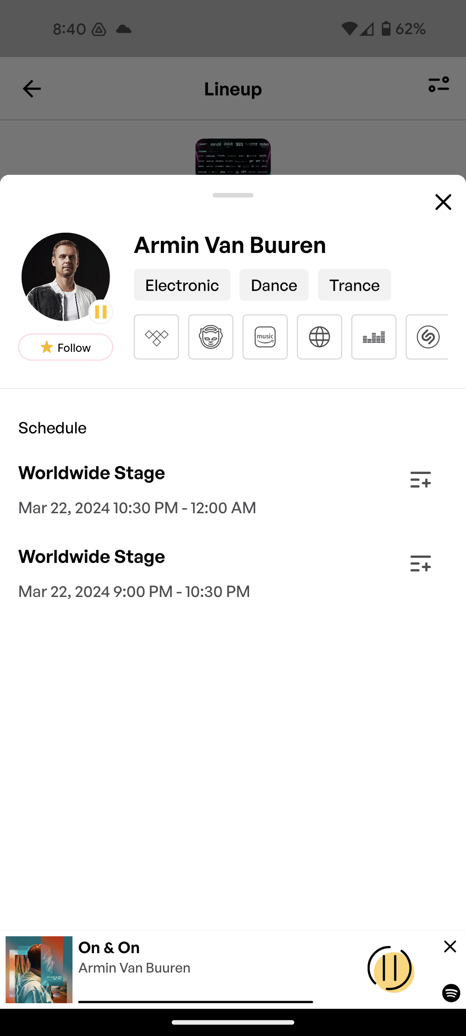Dismiss the On & On mini player
The height and width of the screenshot is (1036, 466).
tap(450, 946)
